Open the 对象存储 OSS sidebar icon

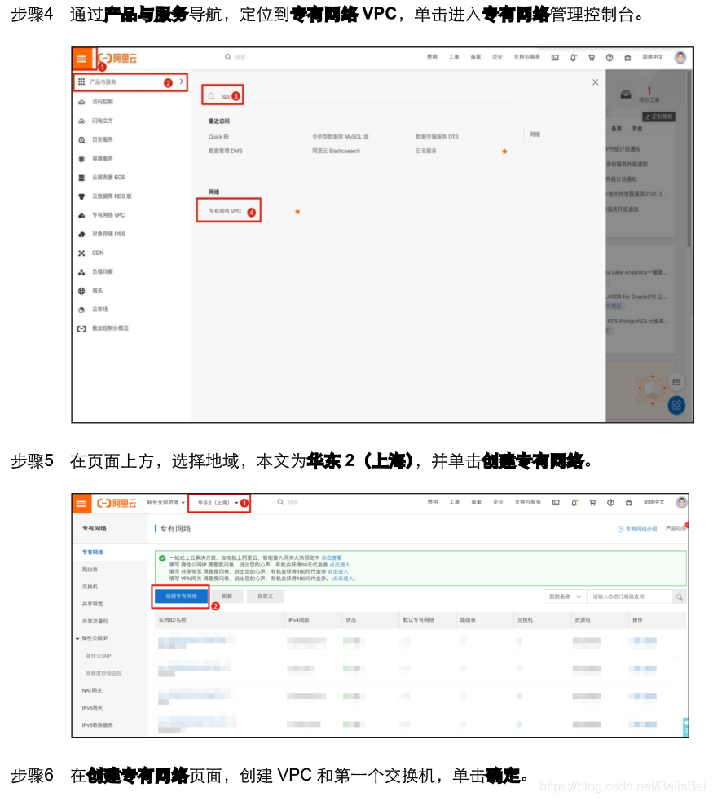point(81,235)
